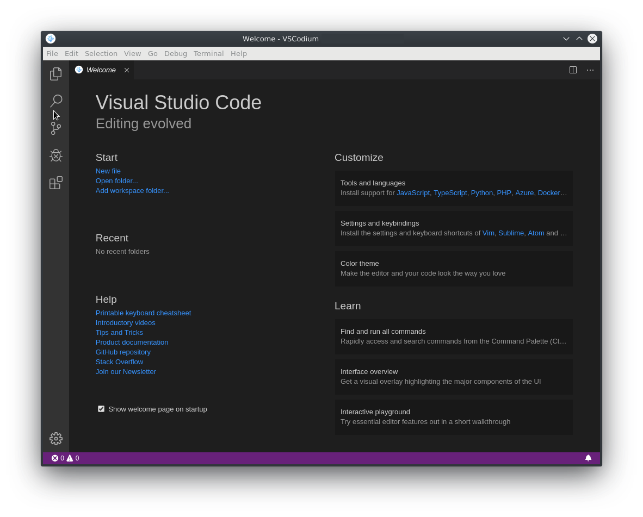Open Product documentation link

click(132, 342)
